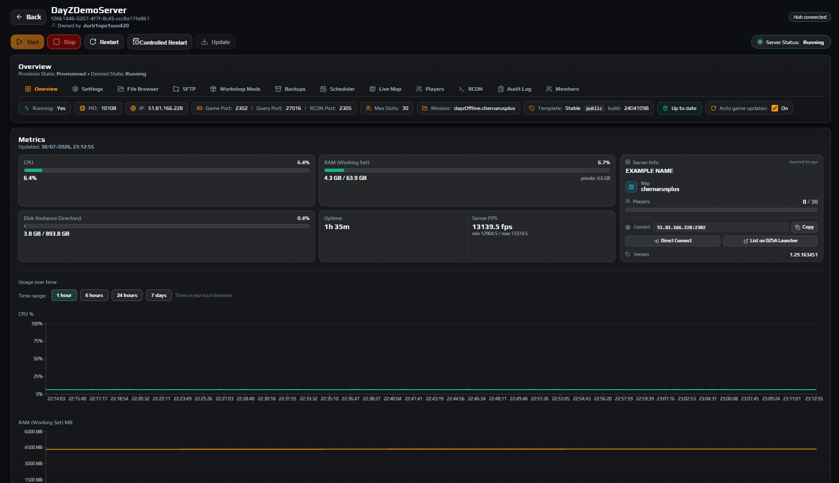
Task: Open the SFTP tab
Action: (x=184, y=89)
